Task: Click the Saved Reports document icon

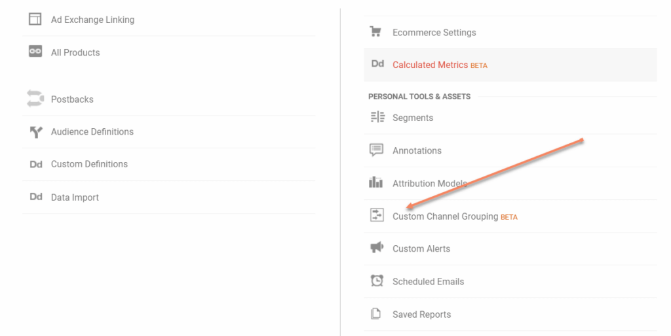Action: click(x=375, y=314)
